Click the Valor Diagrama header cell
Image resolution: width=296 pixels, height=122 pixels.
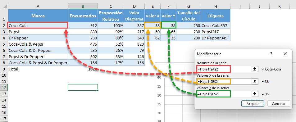[x=134, y=16]
